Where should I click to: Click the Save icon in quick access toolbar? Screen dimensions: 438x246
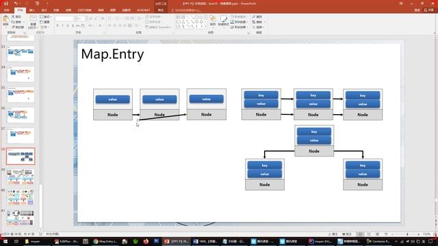click(x=6, y=3)
